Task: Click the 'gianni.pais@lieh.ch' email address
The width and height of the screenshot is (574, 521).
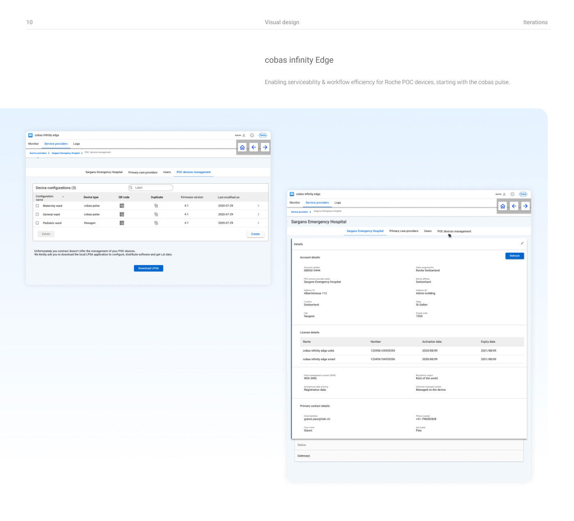Action: 317,419
